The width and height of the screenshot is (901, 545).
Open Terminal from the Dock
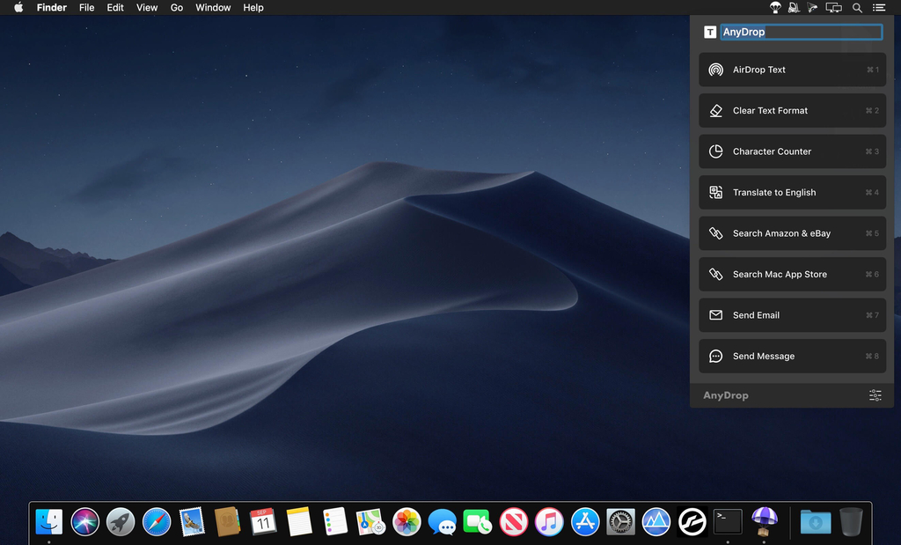click(x=728, y=521)
